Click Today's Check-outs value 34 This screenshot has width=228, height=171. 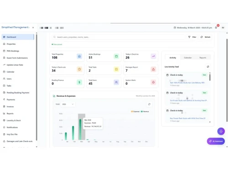tap(53, 71)
